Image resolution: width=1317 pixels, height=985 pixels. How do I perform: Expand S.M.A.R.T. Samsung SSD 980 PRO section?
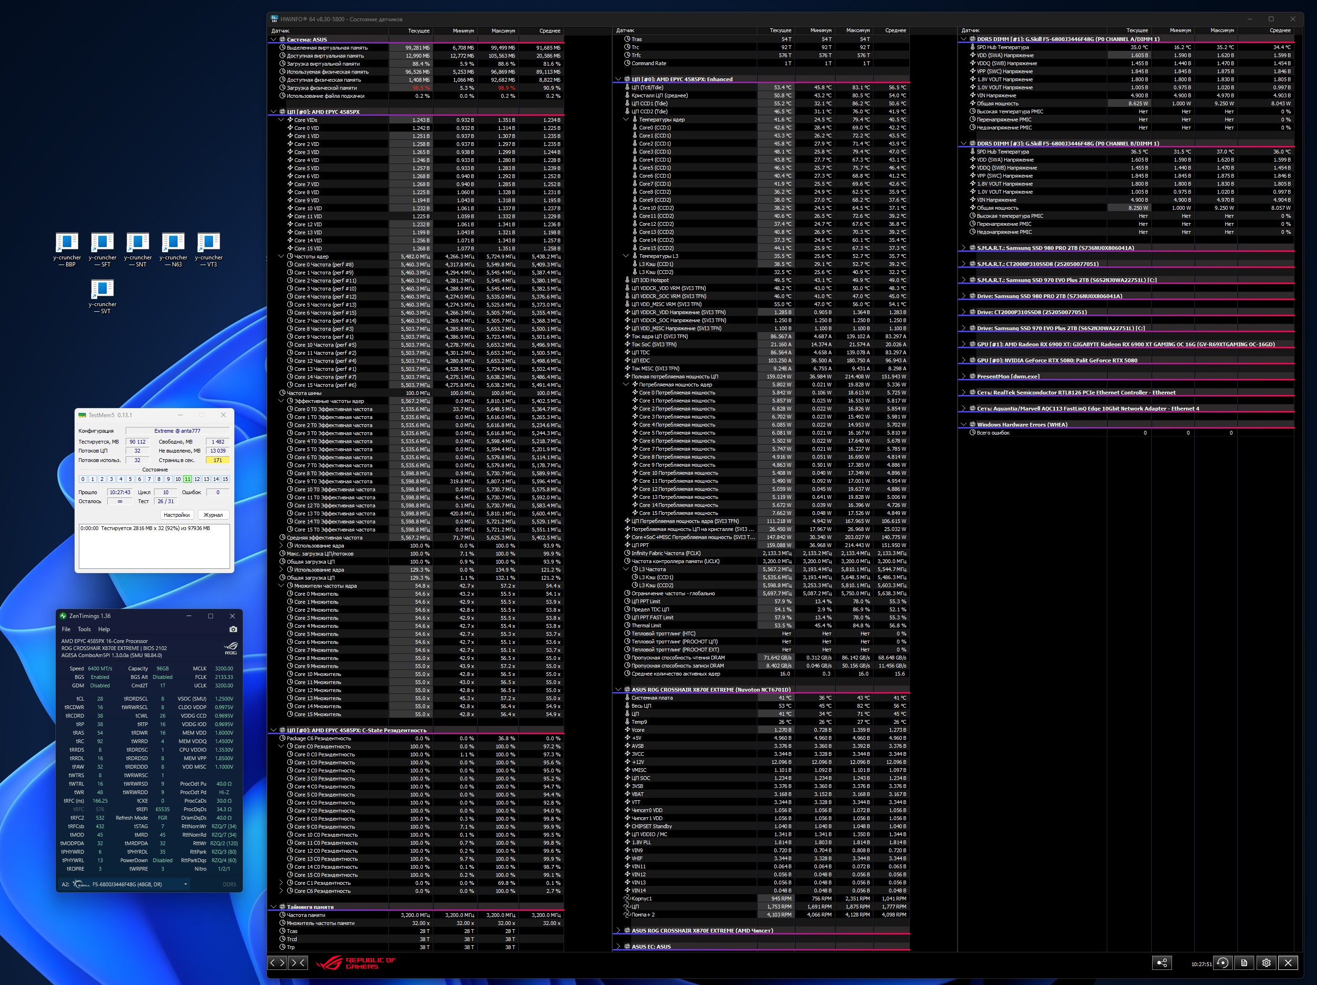pos(963,248)
